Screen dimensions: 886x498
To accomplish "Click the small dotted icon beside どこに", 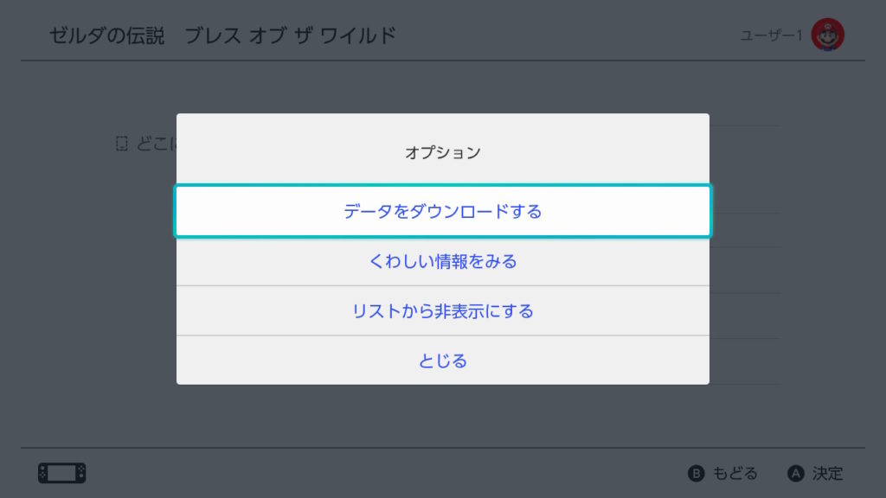I will click(x=121, y=144).
